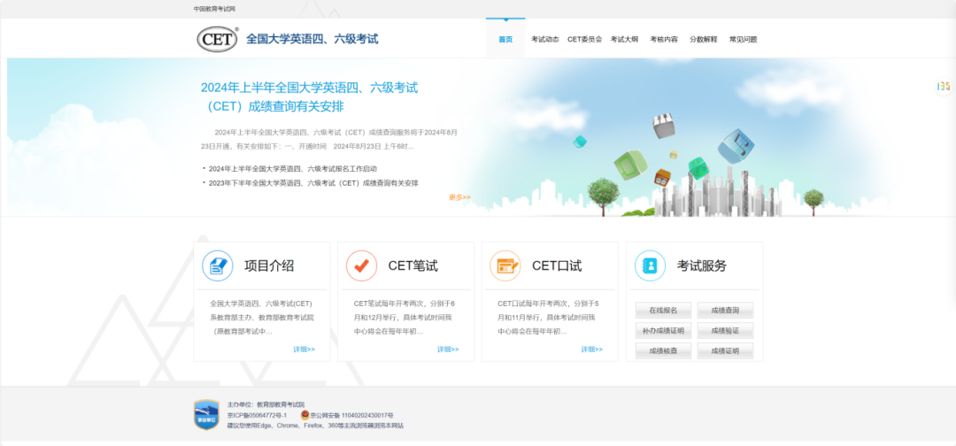Open the 项目介绍 document icon
This screenshot has height=446, width=956.
(x=218, y=265)
